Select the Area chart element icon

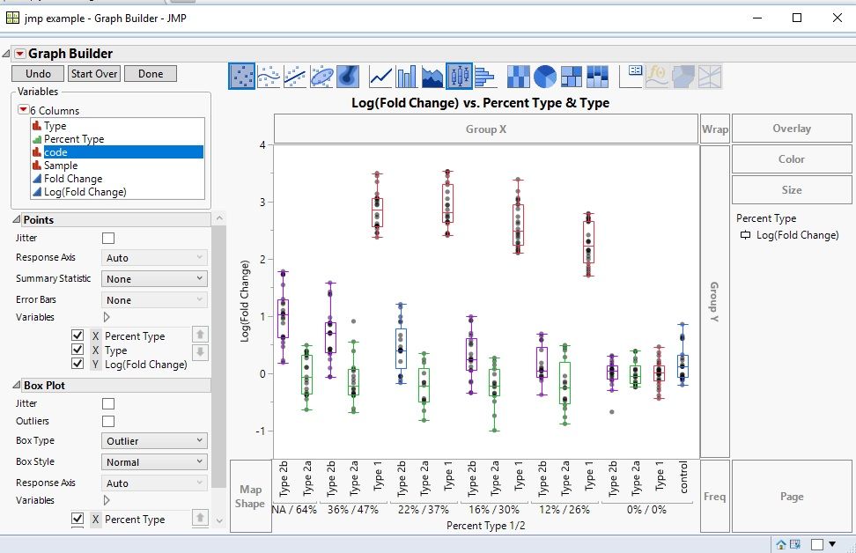(433, 77)
